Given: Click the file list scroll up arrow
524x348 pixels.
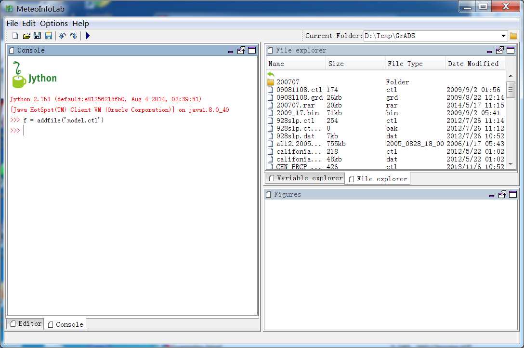Looking at the screenshot, I should pyautogui.click(x=511, y=76).
